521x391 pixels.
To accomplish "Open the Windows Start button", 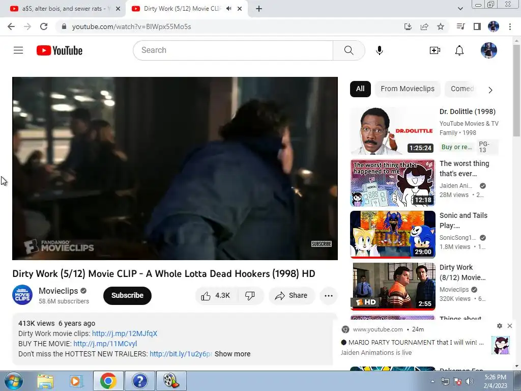I will click(x=14, y=381).
